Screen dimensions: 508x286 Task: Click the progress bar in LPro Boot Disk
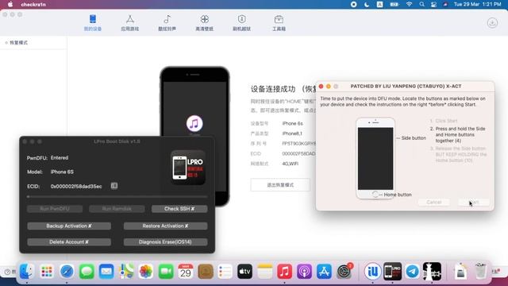[117, 196]
